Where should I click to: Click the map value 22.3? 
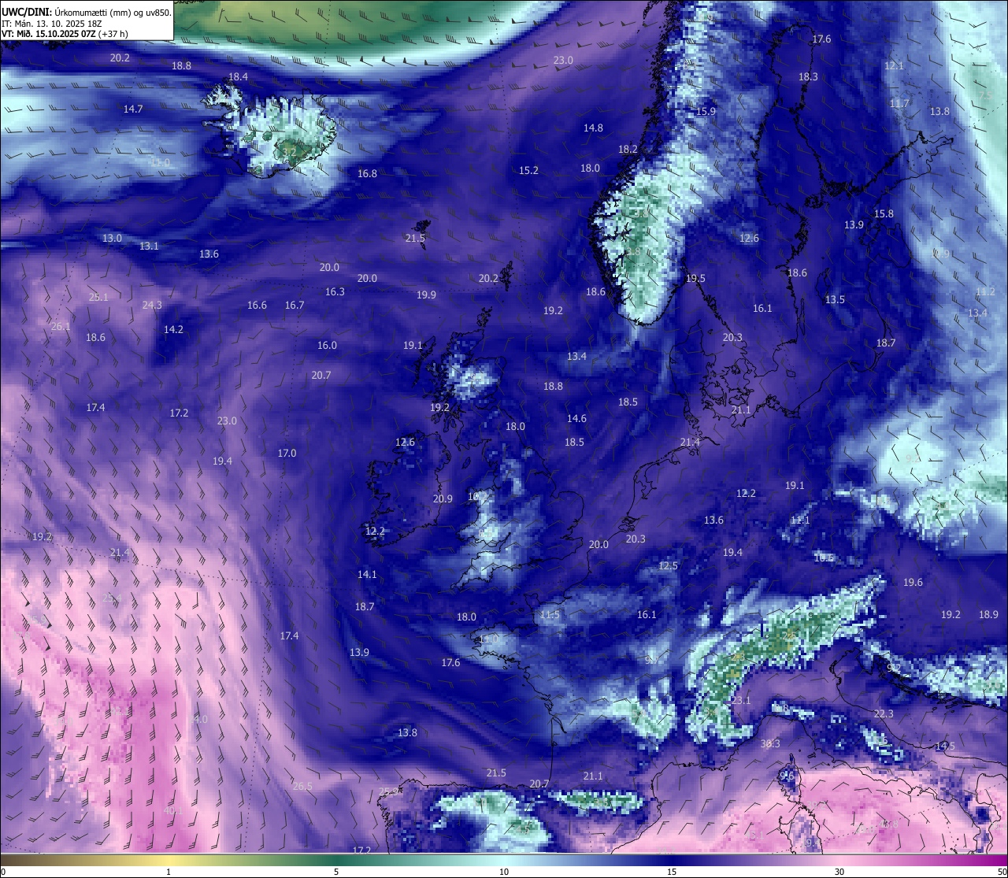[x=884, y=713]
